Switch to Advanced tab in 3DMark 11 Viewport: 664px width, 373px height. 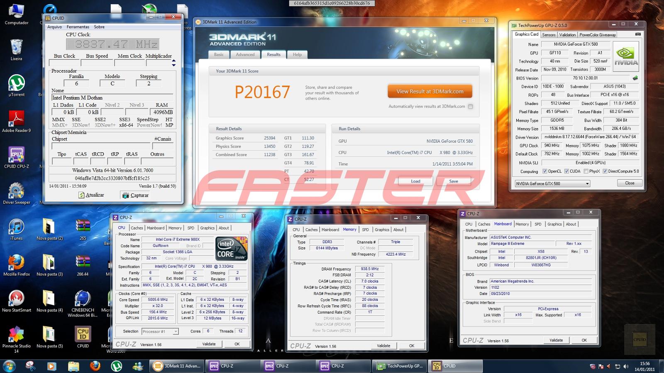coord(245,54)
